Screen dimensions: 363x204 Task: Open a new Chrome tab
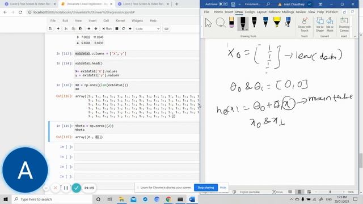176,4
